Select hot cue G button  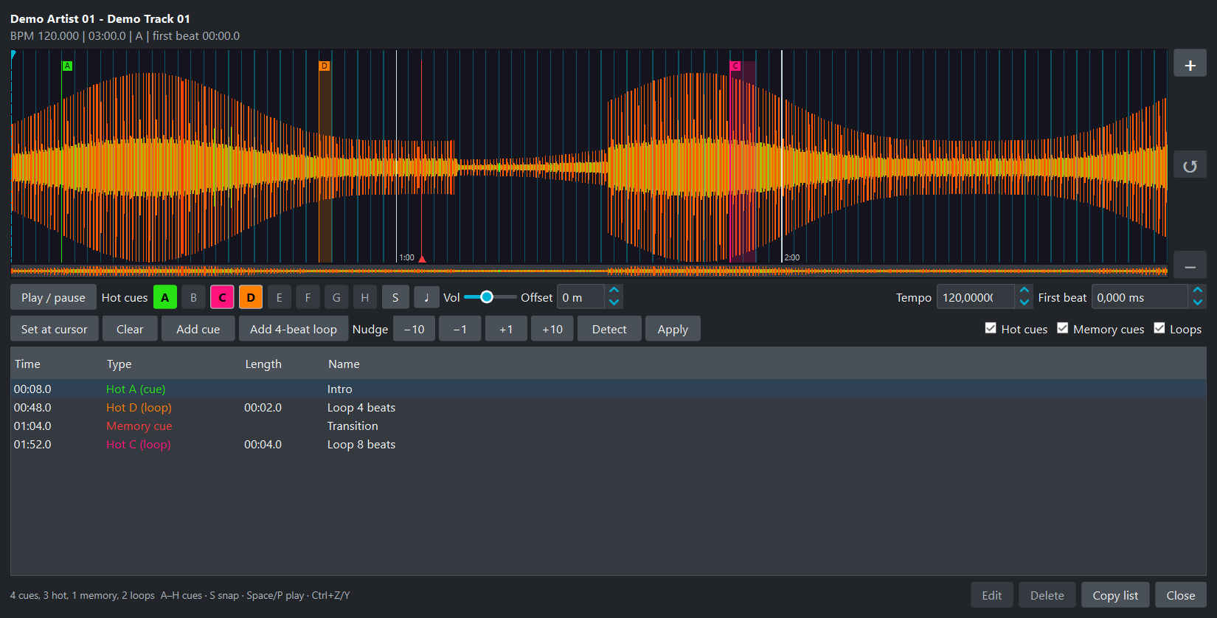(x=336, y=297)
